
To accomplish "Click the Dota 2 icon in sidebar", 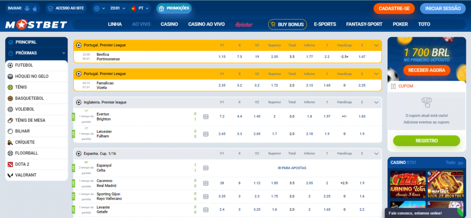I will pyautogui.click(x=11, y=164).
